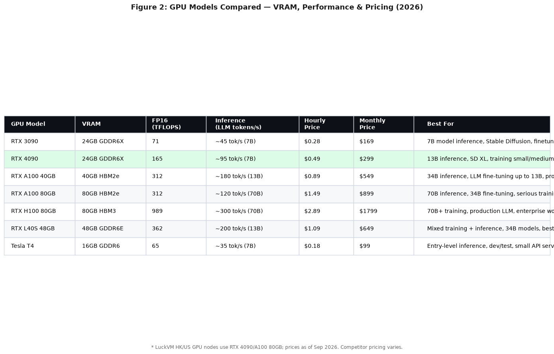Select the 'RTX 3090' model cell
The height and width of the screenshot is (354, 554).
click(x=39, y=142)
